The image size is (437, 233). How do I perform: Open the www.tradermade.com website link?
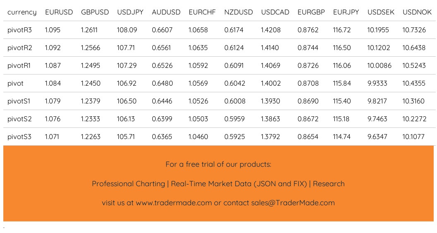[173, 203]
